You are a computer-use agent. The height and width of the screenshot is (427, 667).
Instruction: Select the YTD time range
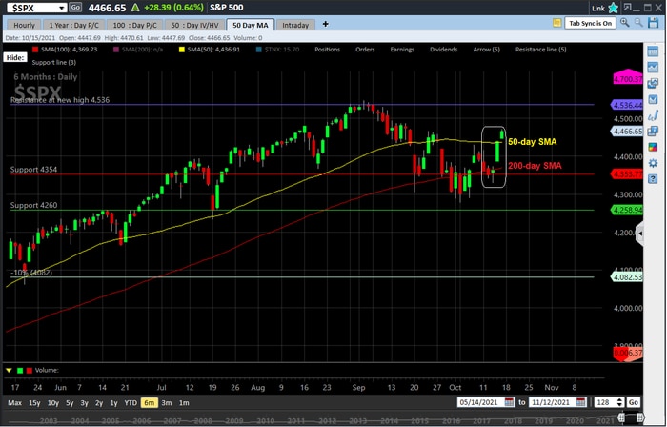pos(131,403)
